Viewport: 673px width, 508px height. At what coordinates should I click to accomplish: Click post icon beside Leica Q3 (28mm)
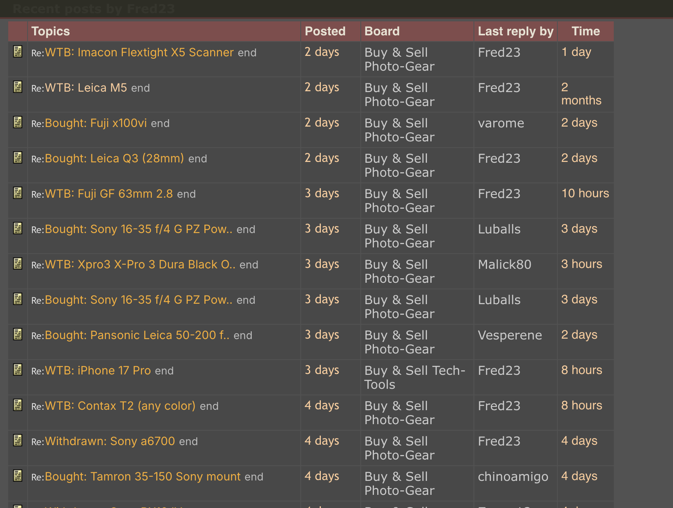click(18, 157)
